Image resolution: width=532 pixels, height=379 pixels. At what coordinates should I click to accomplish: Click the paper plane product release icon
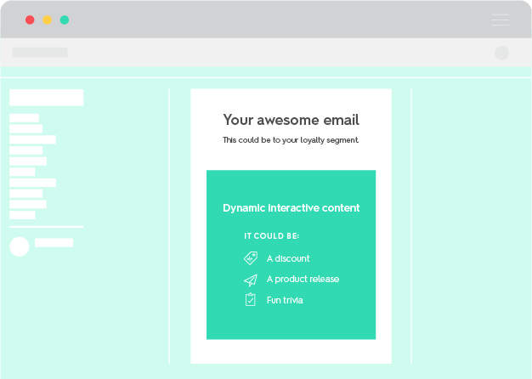pos(251,280)
